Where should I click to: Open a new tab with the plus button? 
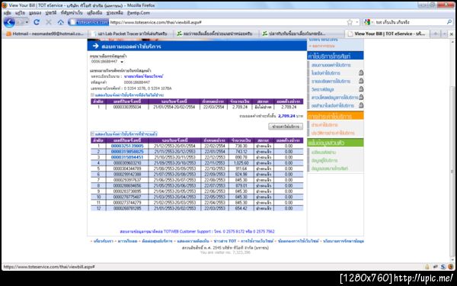coord(436,34)
